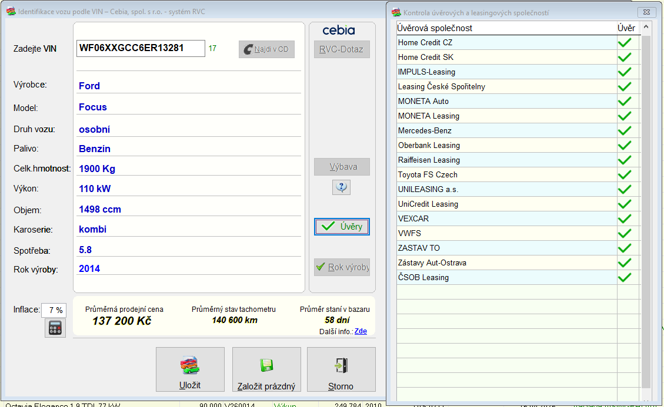Screen dimensions: 664x407
Task: Select the UniCredit Leasing row
Action: coord(518,204)
